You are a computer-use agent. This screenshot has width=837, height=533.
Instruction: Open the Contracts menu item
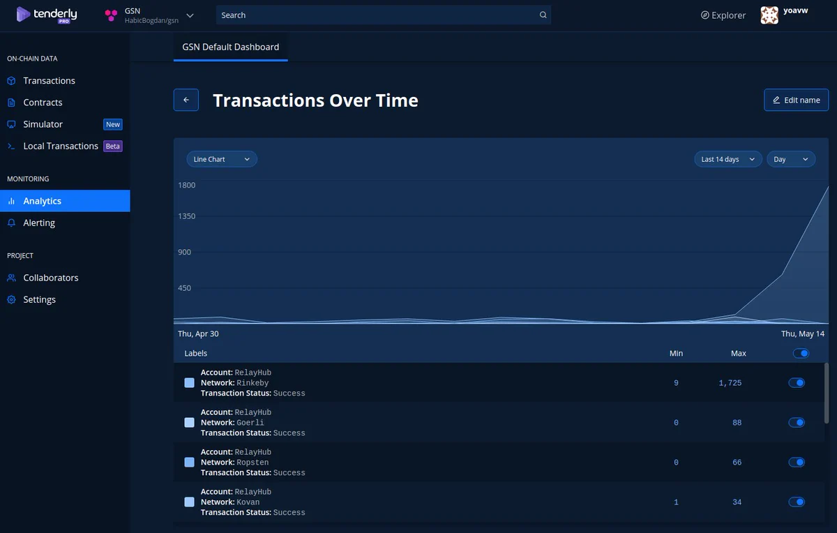click(65, 103)
